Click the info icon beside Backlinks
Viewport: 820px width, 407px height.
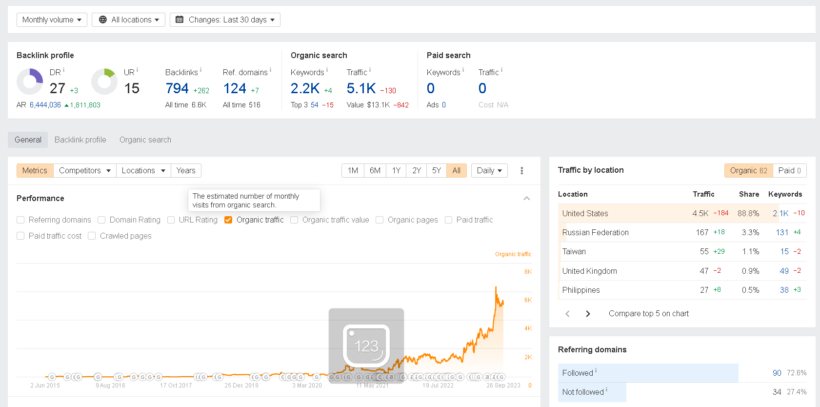(x=200, y=70)
